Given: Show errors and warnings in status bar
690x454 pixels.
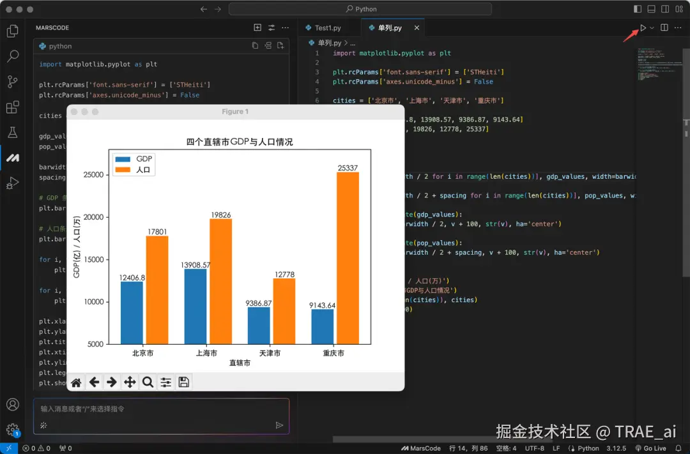Looking at the screenshot, I should point(36,448).
